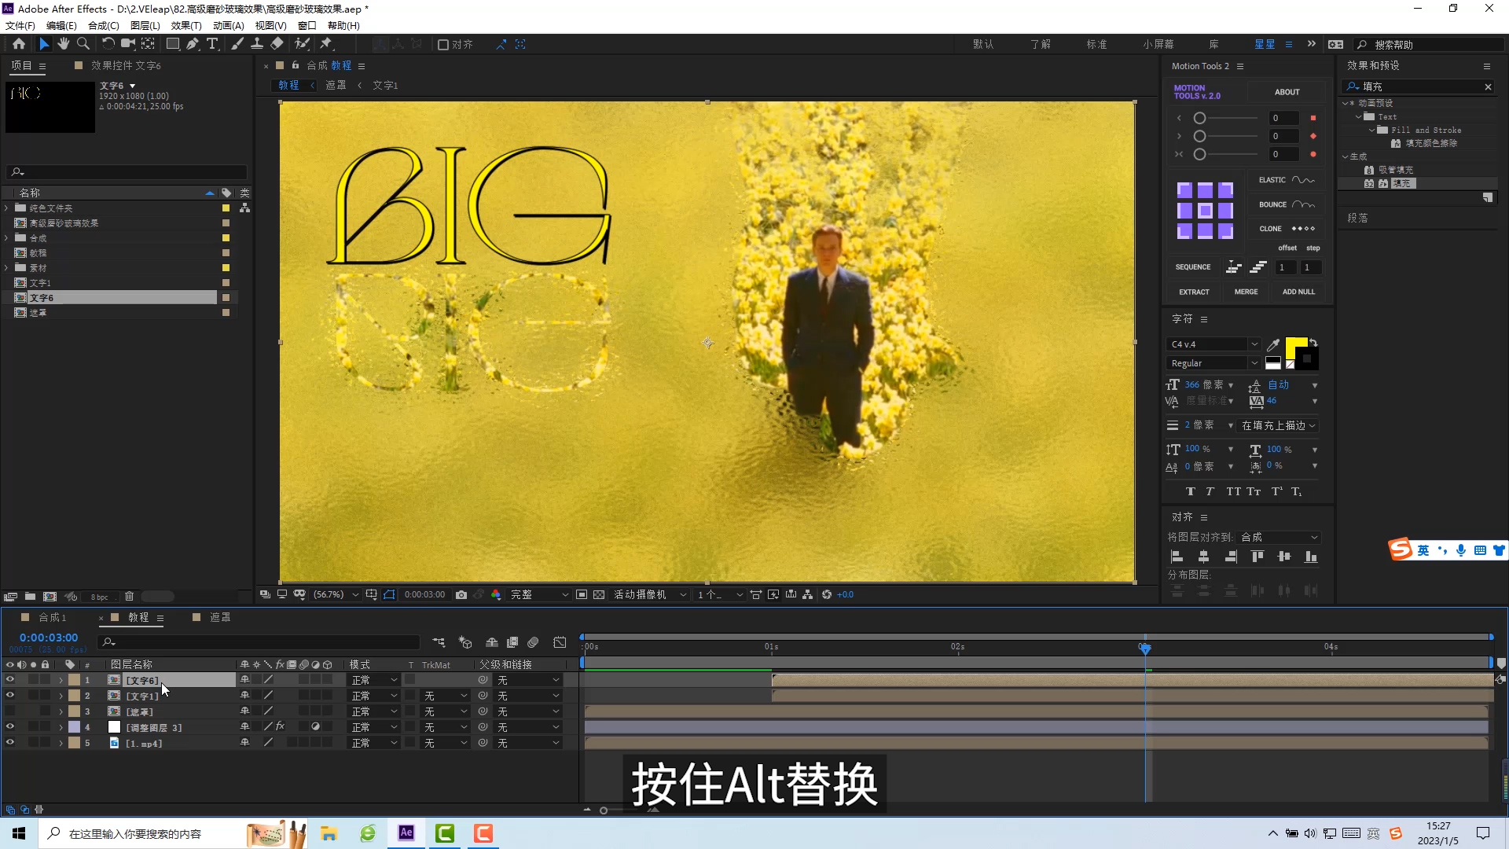Open the Graph Editor in timeline
Screen dimensions: 1509x849
click(560, 642)
